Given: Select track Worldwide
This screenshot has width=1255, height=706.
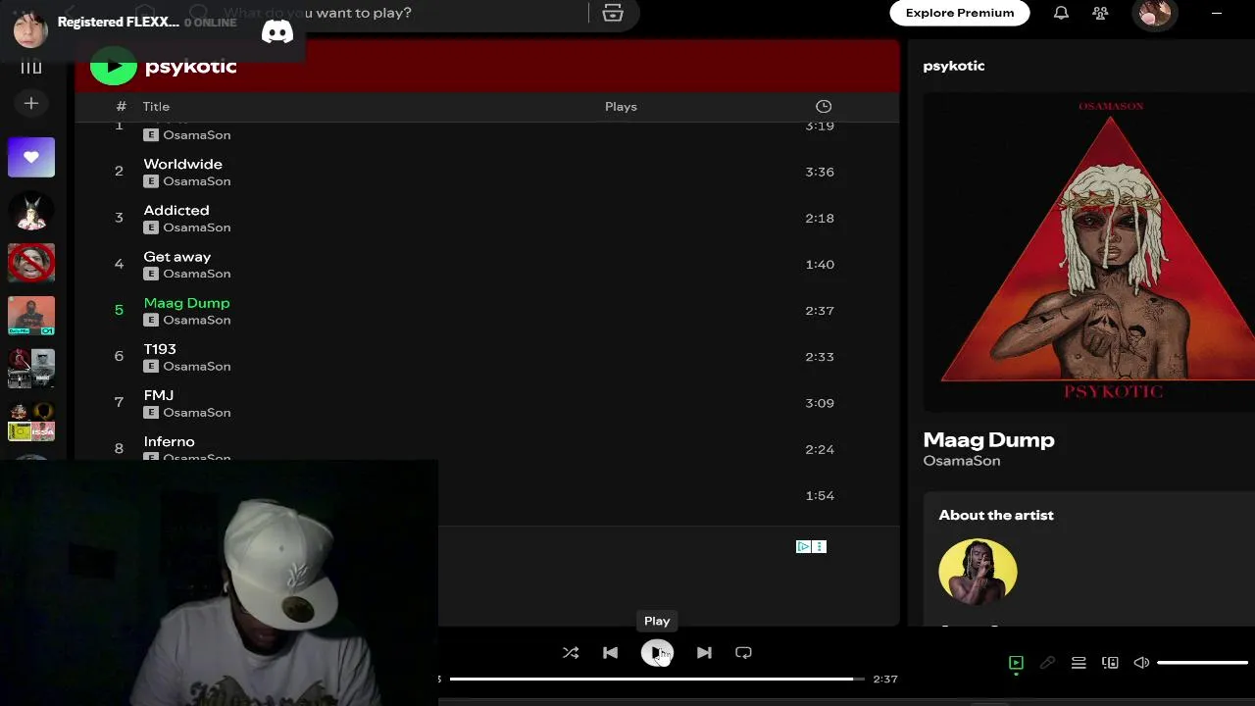Looking at the screenshot, I should tap(182, 164).
